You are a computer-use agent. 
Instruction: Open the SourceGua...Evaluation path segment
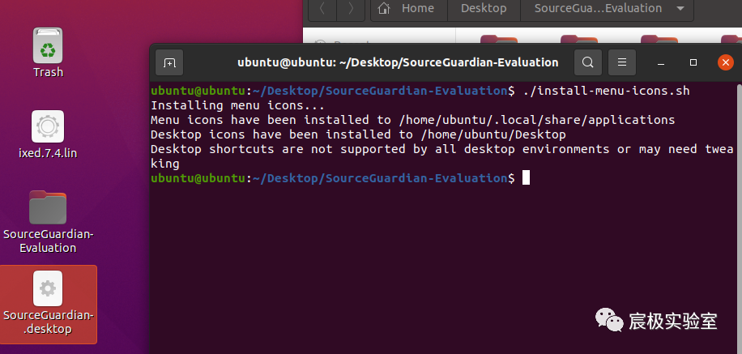point(598,9)
